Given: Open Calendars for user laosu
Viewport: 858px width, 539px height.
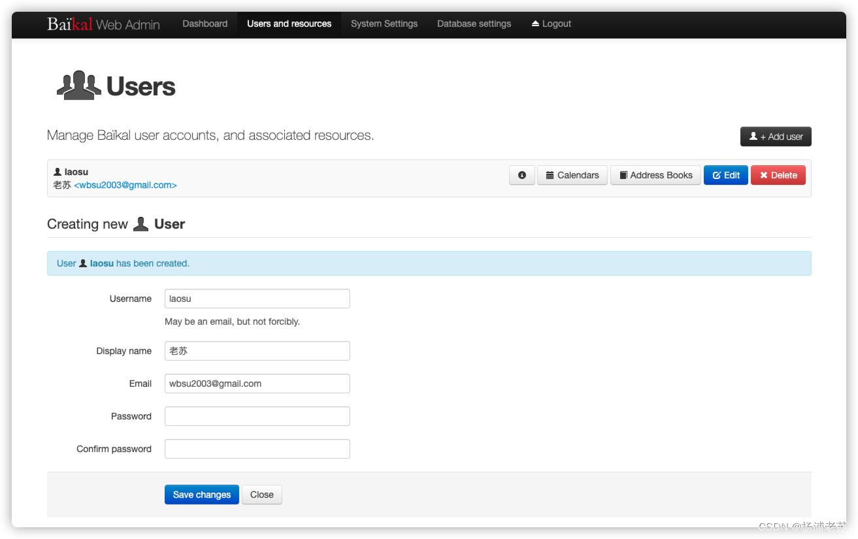Looking at the screenshot, I should pyautogui.click(x=572, y=175).
